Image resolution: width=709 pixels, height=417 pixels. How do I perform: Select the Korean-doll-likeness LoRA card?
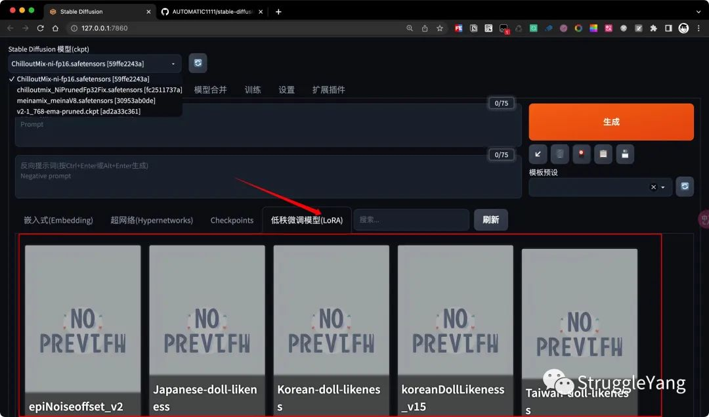coord(332,330)
